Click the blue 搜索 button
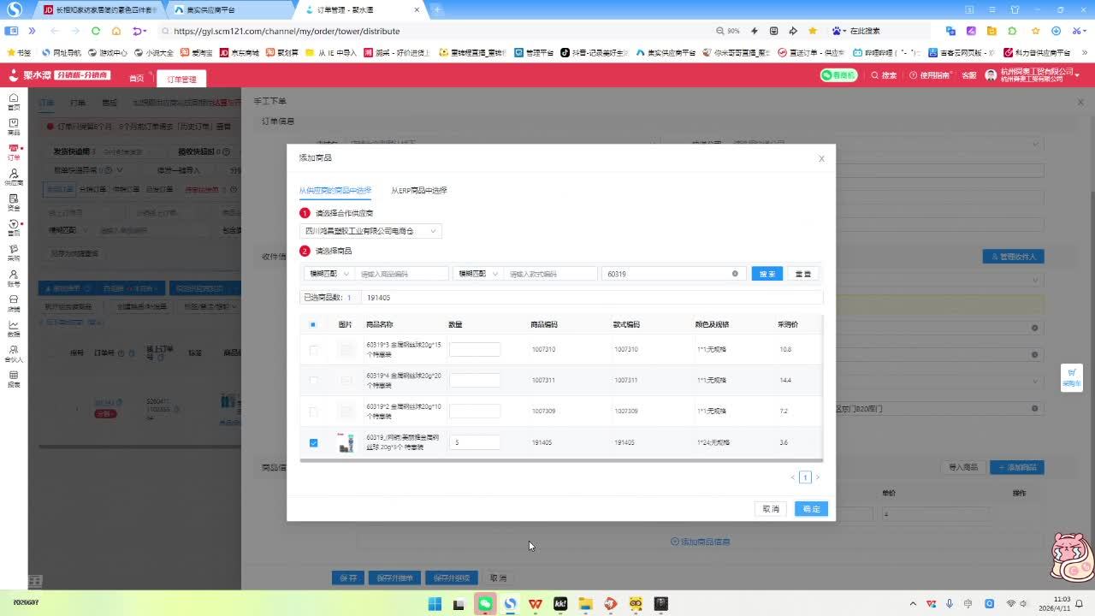 (766, 274)
